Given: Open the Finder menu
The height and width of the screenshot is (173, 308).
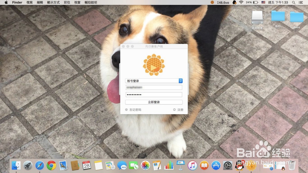Looking at the screenshot, I should pyautogui.click(x=17, y=2).
